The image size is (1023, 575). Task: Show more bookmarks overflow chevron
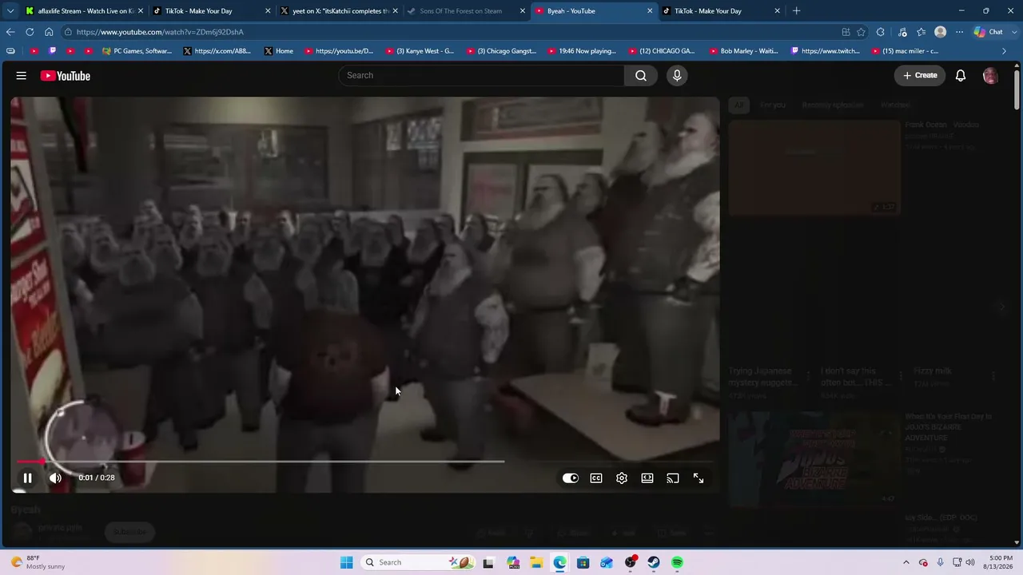pos(1004,51)
